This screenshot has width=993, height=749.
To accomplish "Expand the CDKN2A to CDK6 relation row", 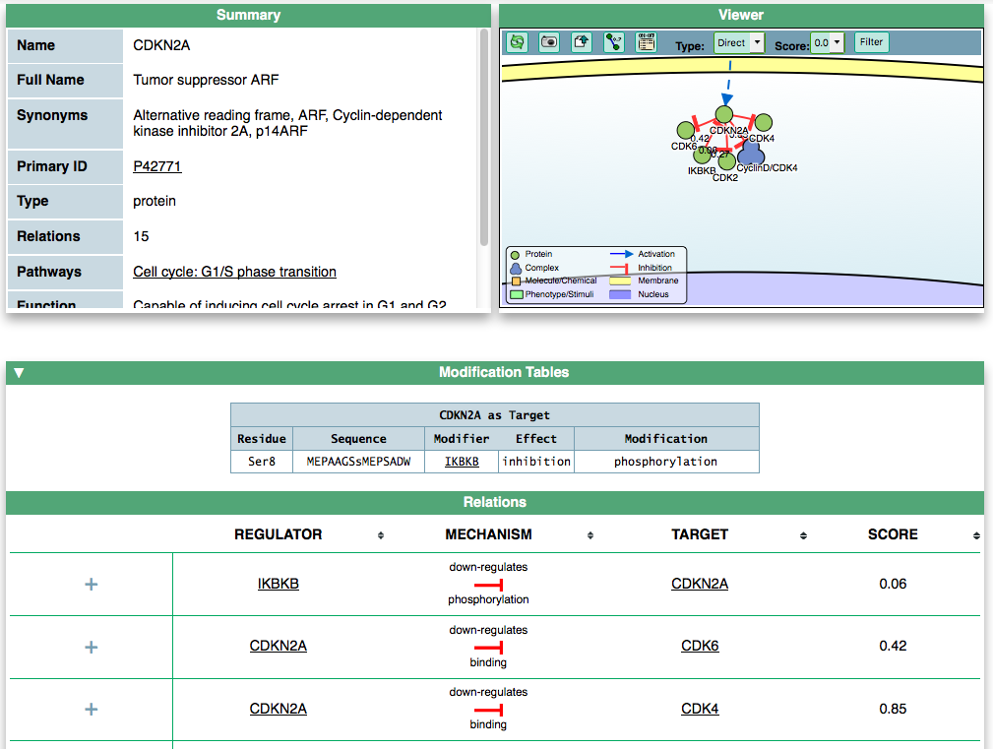I will click(x=92, y=647).
